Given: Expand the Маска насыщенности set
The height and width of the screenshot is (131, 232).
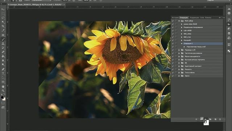Looking at the screenshot, I should [179, 56].
